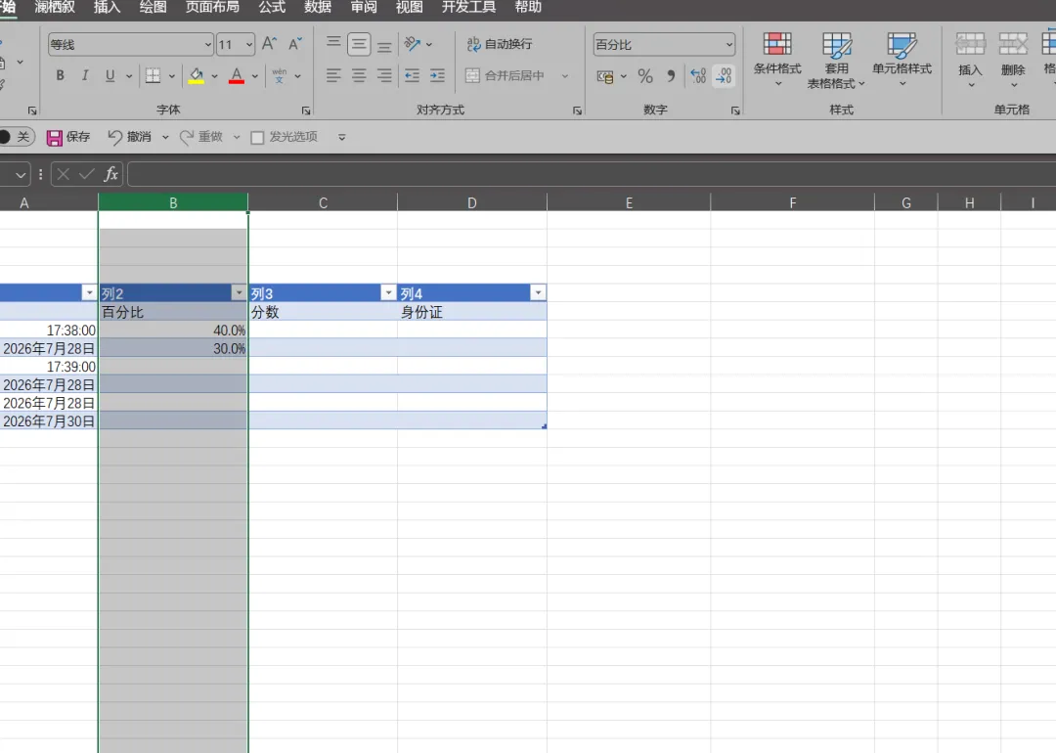Screen dimensions: 1056x753
Task: Click 删除 delete cells button
Action: pos(1013,60)
